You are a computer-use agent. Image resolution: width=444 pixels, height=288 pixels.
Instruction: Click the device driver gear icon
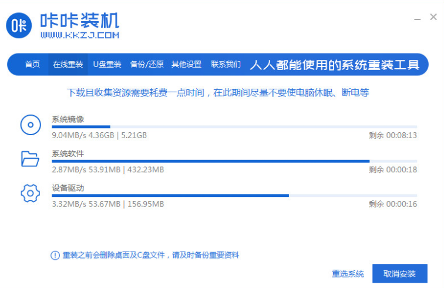(30, 193)
